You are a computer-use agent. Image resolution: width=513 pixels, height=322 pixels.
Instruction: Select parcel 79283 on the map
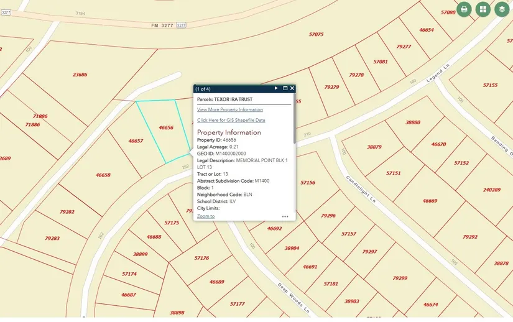[x=52, y=238]
